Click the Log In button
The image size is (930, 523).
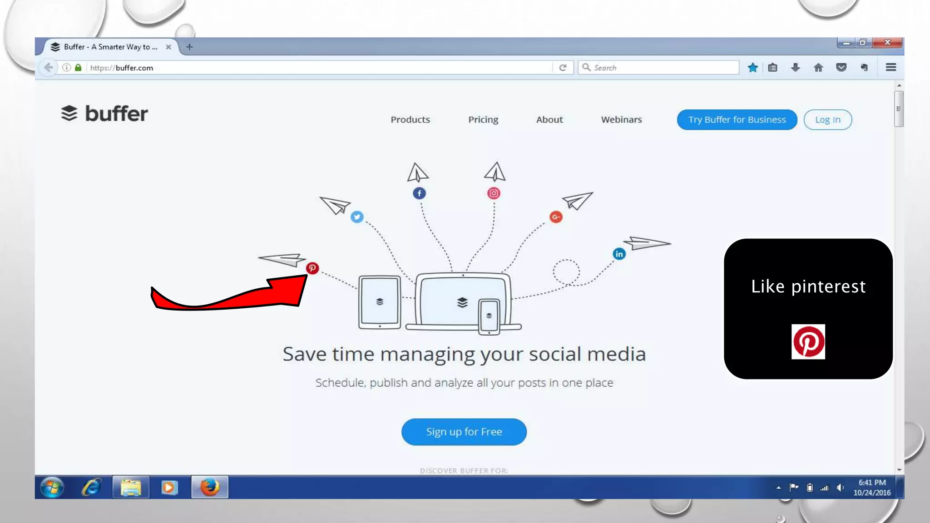[x=827, y=120]
